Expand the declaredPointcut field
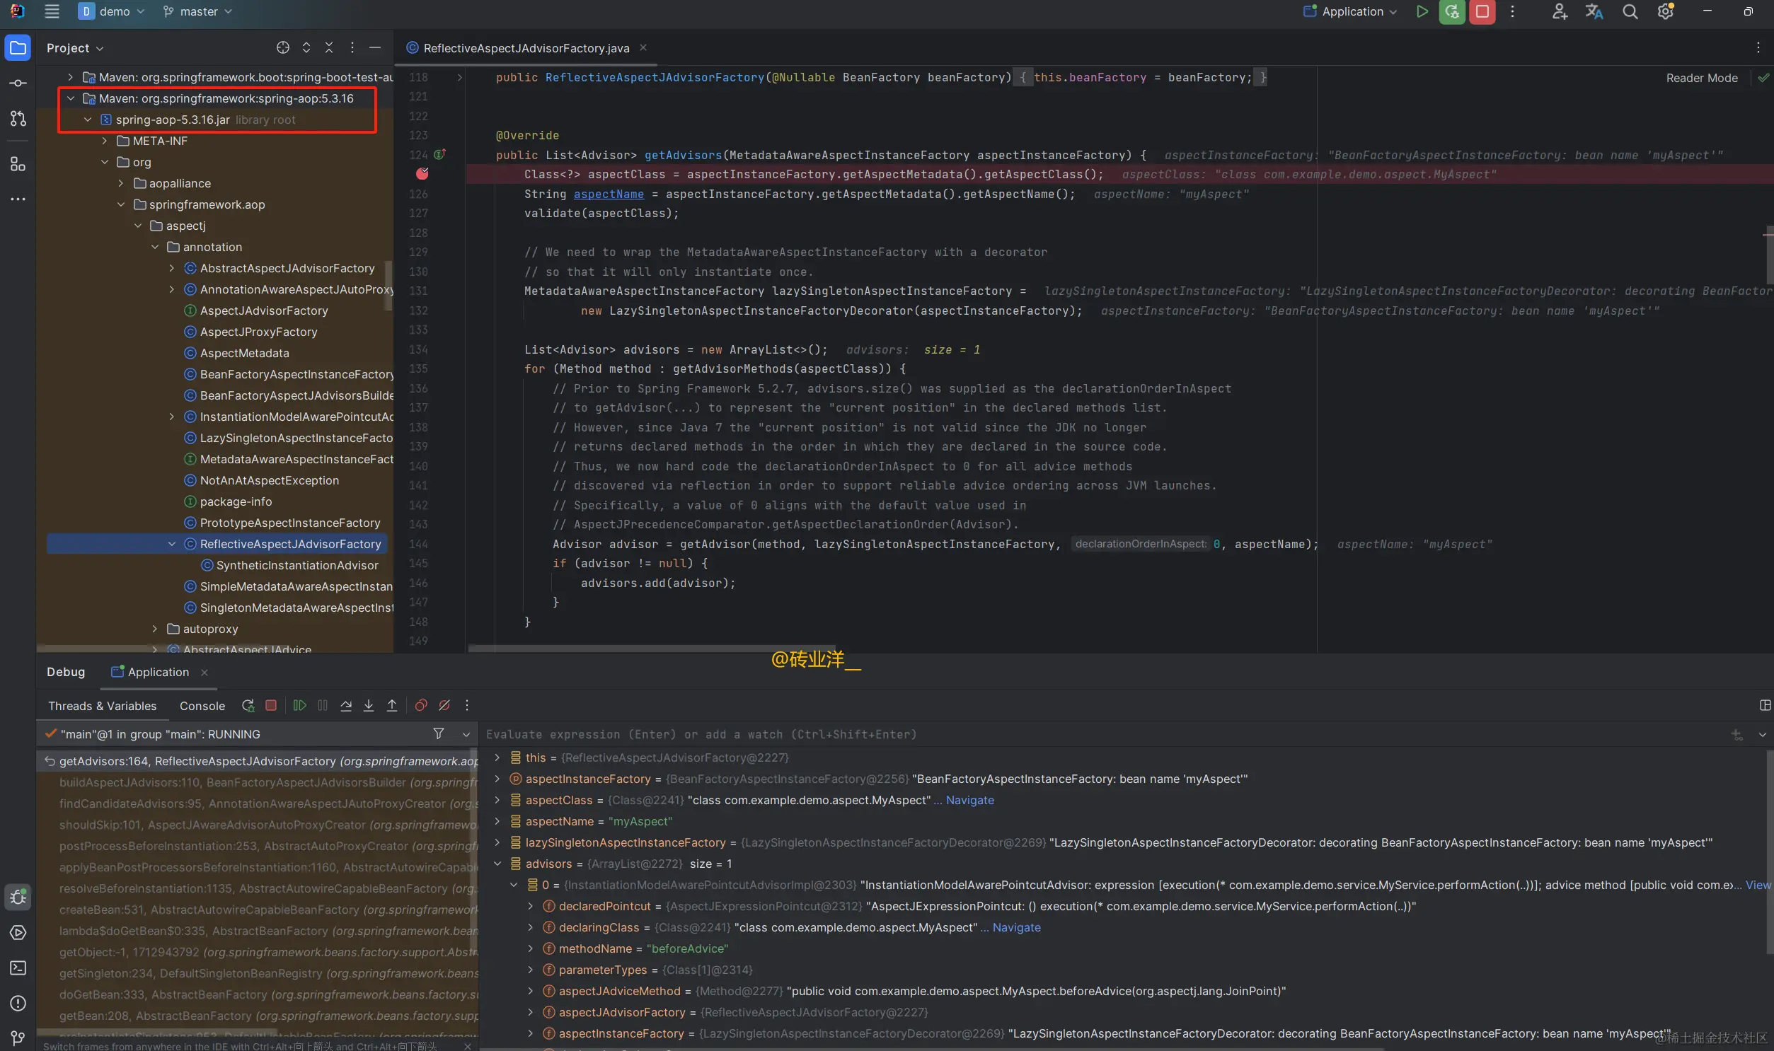 point(530,907)
